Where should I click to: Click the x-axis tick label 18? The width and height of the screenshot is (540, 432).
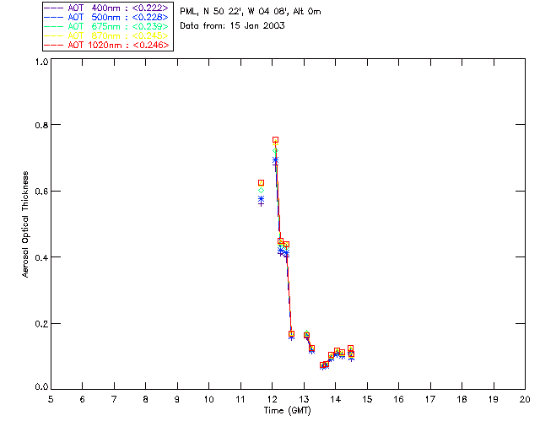[462, 399]
